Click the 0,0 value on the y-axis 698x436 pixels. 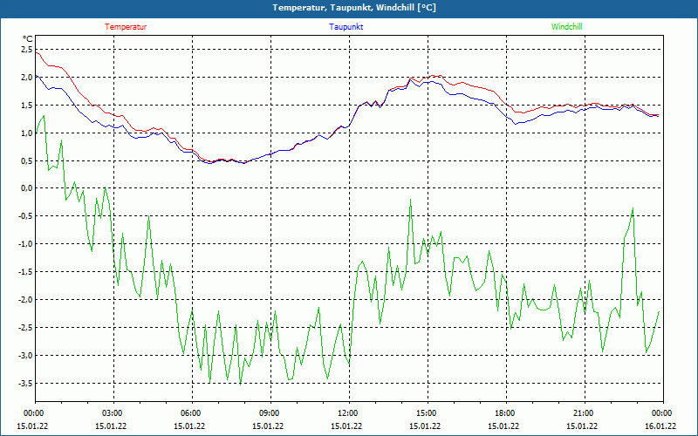click(x=25, y=188)
